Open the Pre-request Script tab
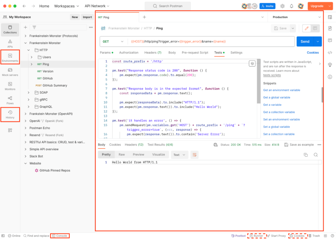The image size is (336, 239). coord(195,53)
